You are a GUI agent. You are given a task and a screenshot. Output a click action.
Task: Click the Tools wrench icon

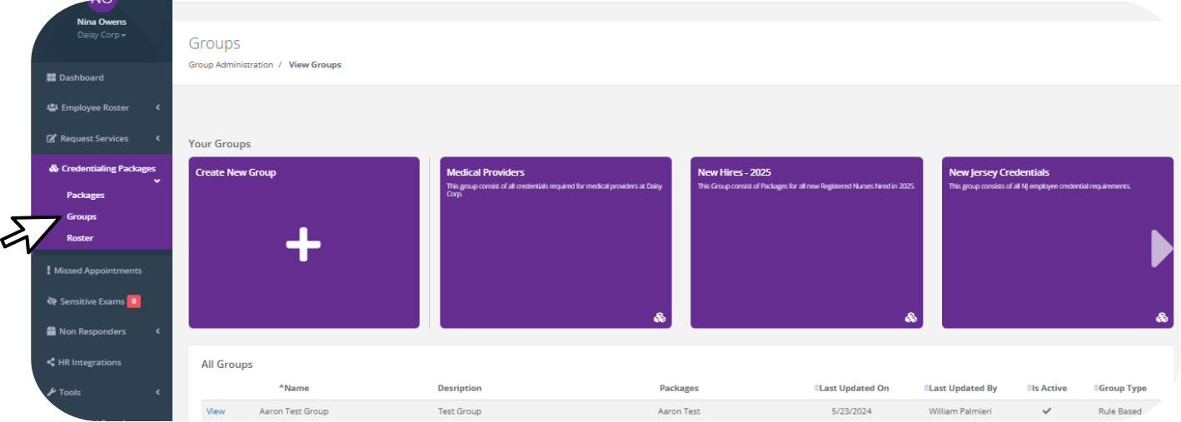pyautogui.click(x=51, y=392)
